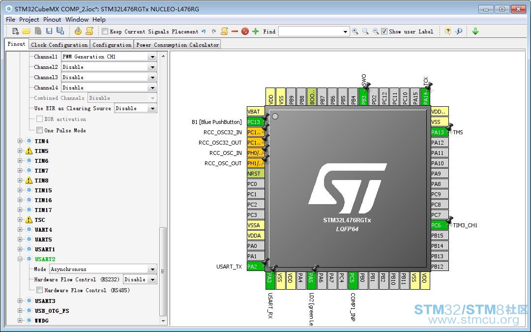Viewport: 531px width, 332px height.
Task: Click the tree panel scroll-down arrow
Action: (163, 321)
